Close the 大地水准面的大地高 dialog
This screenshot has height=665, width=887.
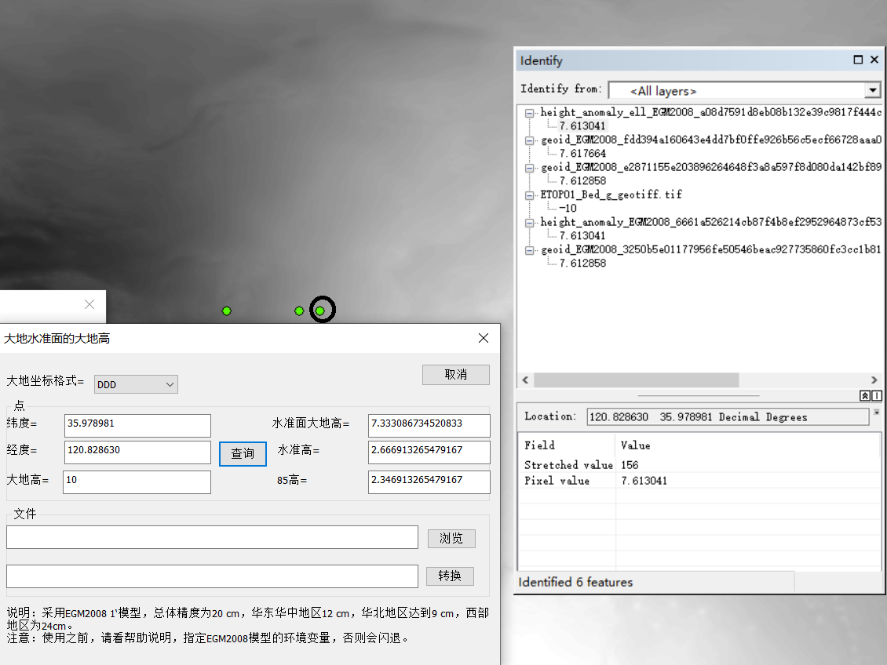click(x=484, y=338)
